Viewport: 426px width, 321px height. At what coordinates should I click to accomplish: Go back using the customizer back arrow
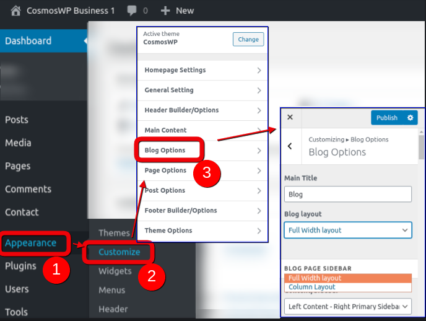[290, 146]
